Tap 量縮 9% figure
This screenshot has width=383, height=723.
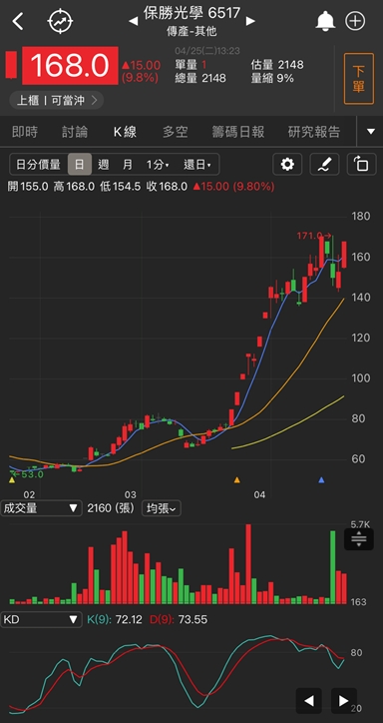pos(272,78)
